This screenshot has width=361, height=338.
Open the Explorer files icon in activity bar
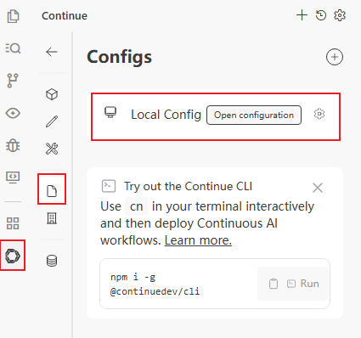[13, 16]
